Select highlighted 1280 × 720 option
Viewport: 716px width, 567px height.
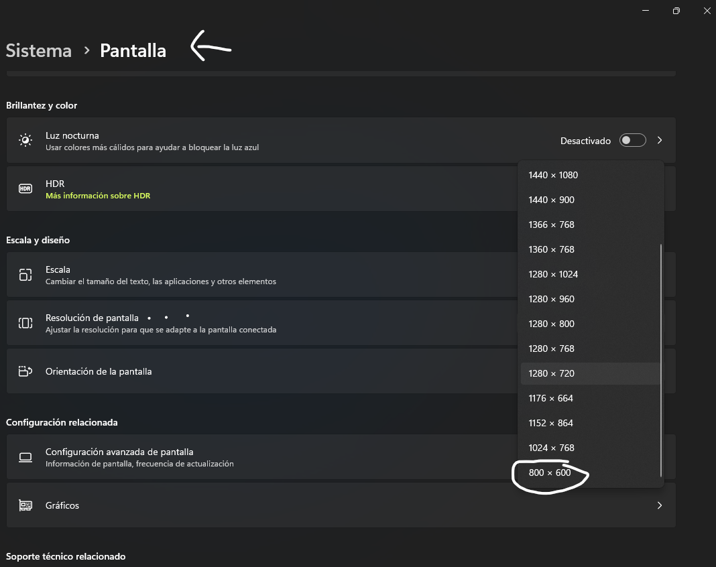tap(589, 373)
